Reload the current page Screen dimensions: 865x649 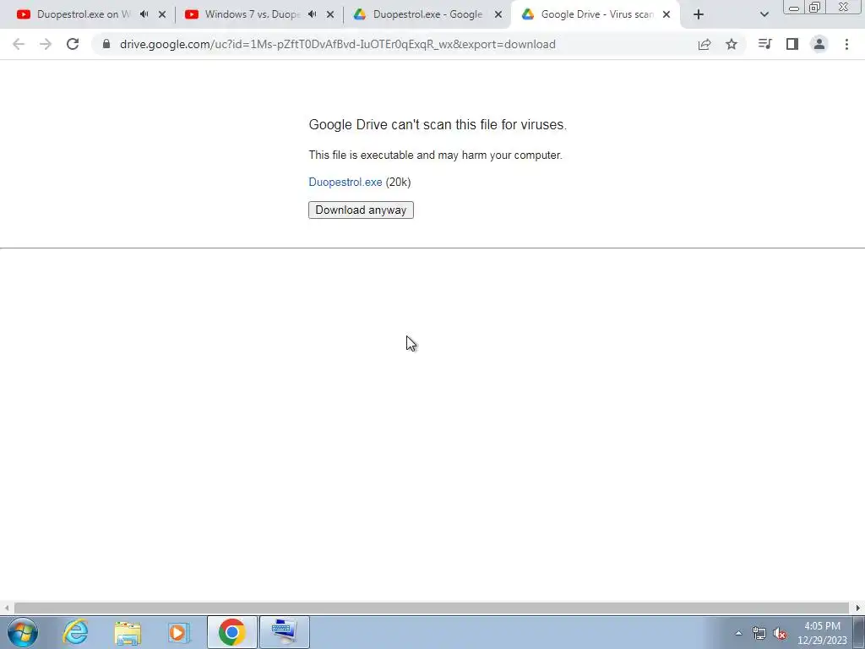pyautogui.click(x=73, y=44)
